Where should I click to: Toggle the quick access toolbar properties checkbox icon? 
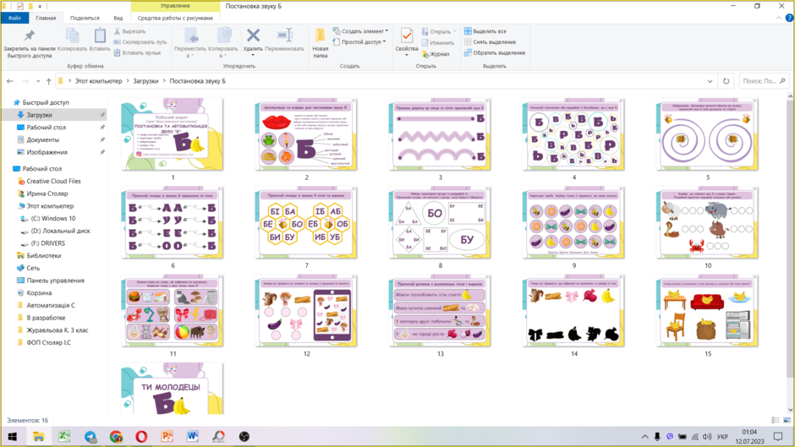coord(19,6)
